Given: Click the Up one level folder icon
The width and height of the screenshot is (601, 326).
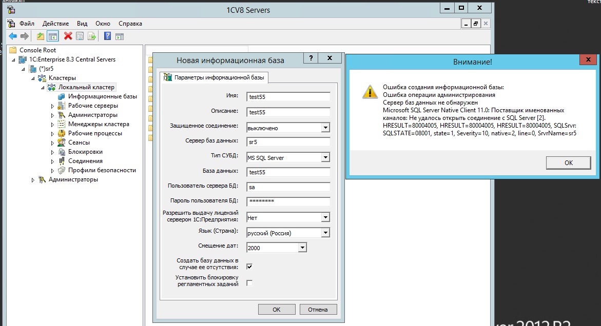Looking at the screenshot, I should (40, 36).
